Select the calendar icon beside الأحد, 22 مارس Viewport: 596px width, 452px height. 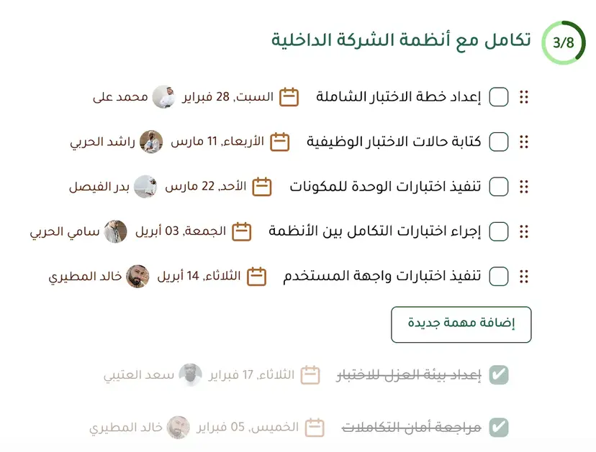coord(262,185)
